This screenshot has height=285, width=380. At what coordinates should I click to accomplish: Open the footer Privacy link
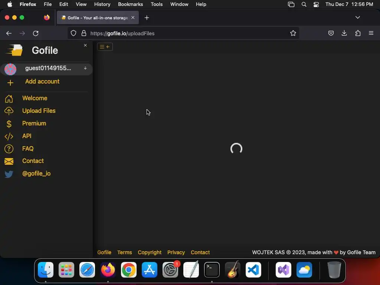pyautogui.click(x=176, y=252)
